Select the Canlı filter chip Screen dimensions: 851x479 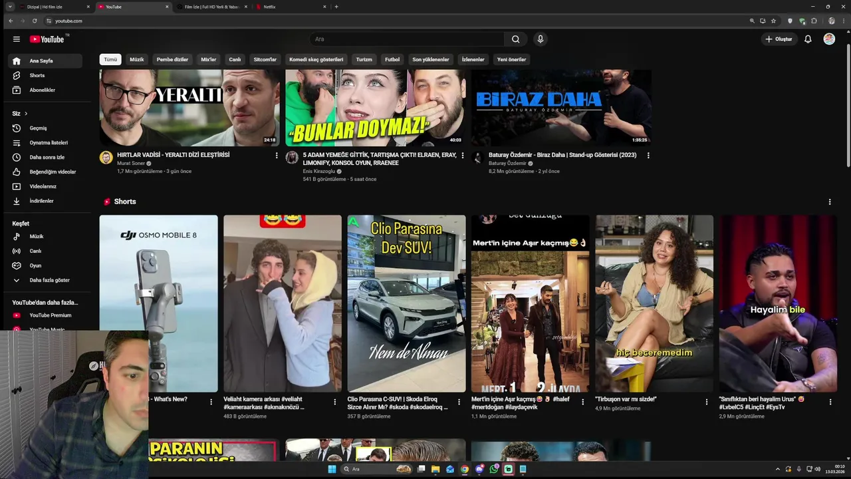[235, 59]
